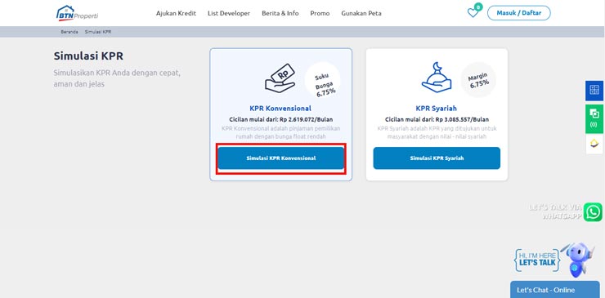
Task: Click the Masuk / Daftar button
Action: point(519,13)
